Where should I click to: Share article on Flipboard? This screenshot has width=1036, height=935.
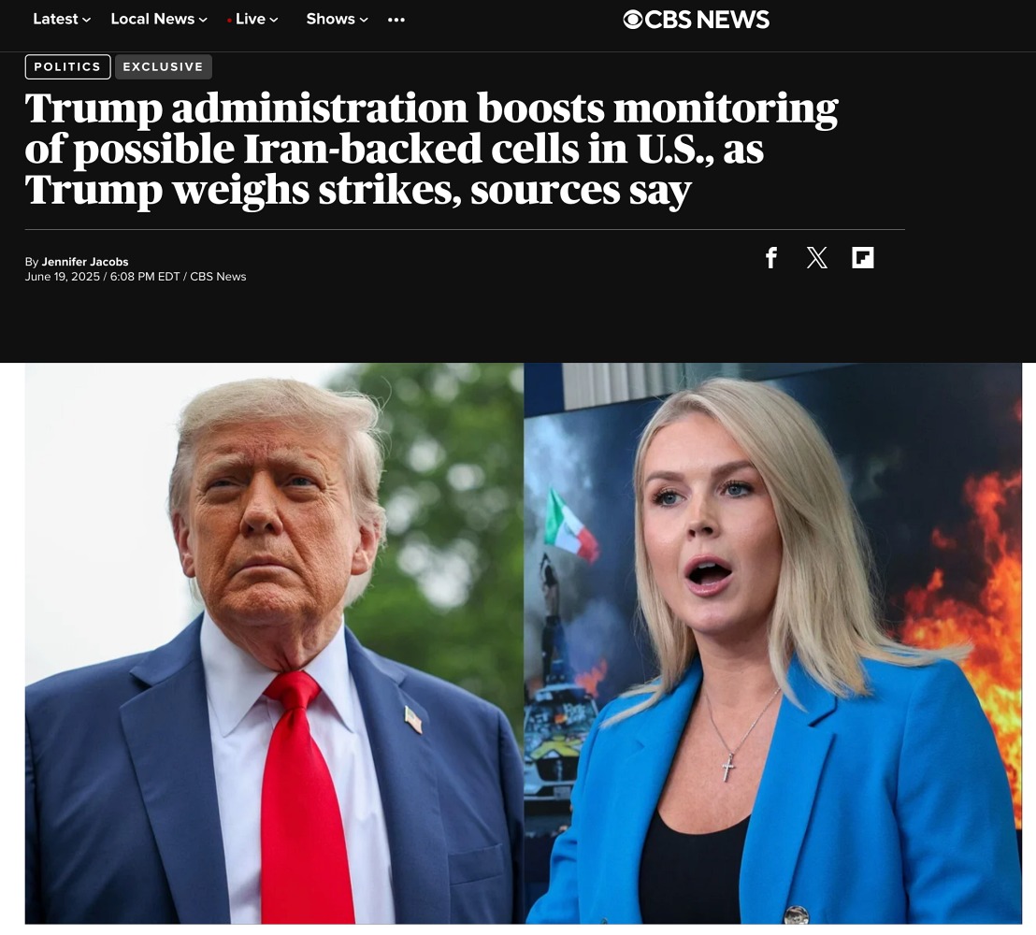tap(863, 258)
